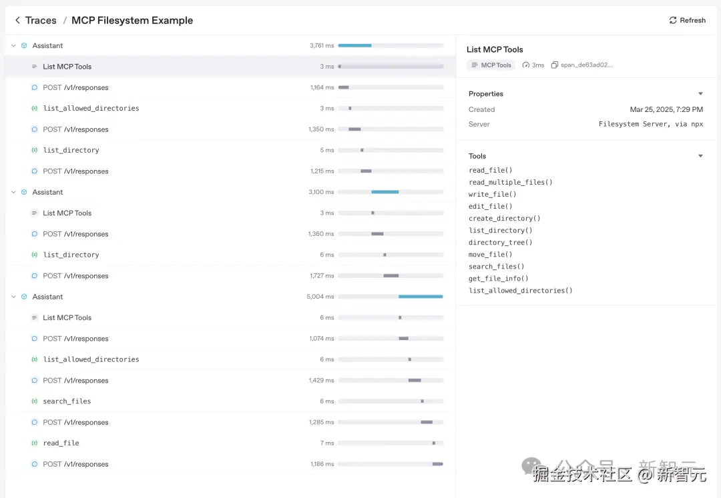Click the function icon beside search_files
The height and width of the screenshot is (498, 721).
click(x=35, y=401)
